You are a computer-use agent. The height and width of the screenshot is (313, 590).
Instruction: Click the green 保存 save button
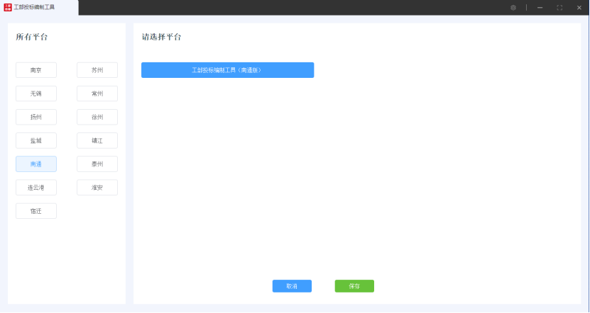tap(354, 286)
